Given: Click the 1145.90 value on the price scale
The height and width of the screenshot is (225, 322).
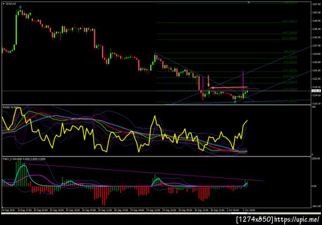Looking at the screenshot, I should click(x=316, y=29).
